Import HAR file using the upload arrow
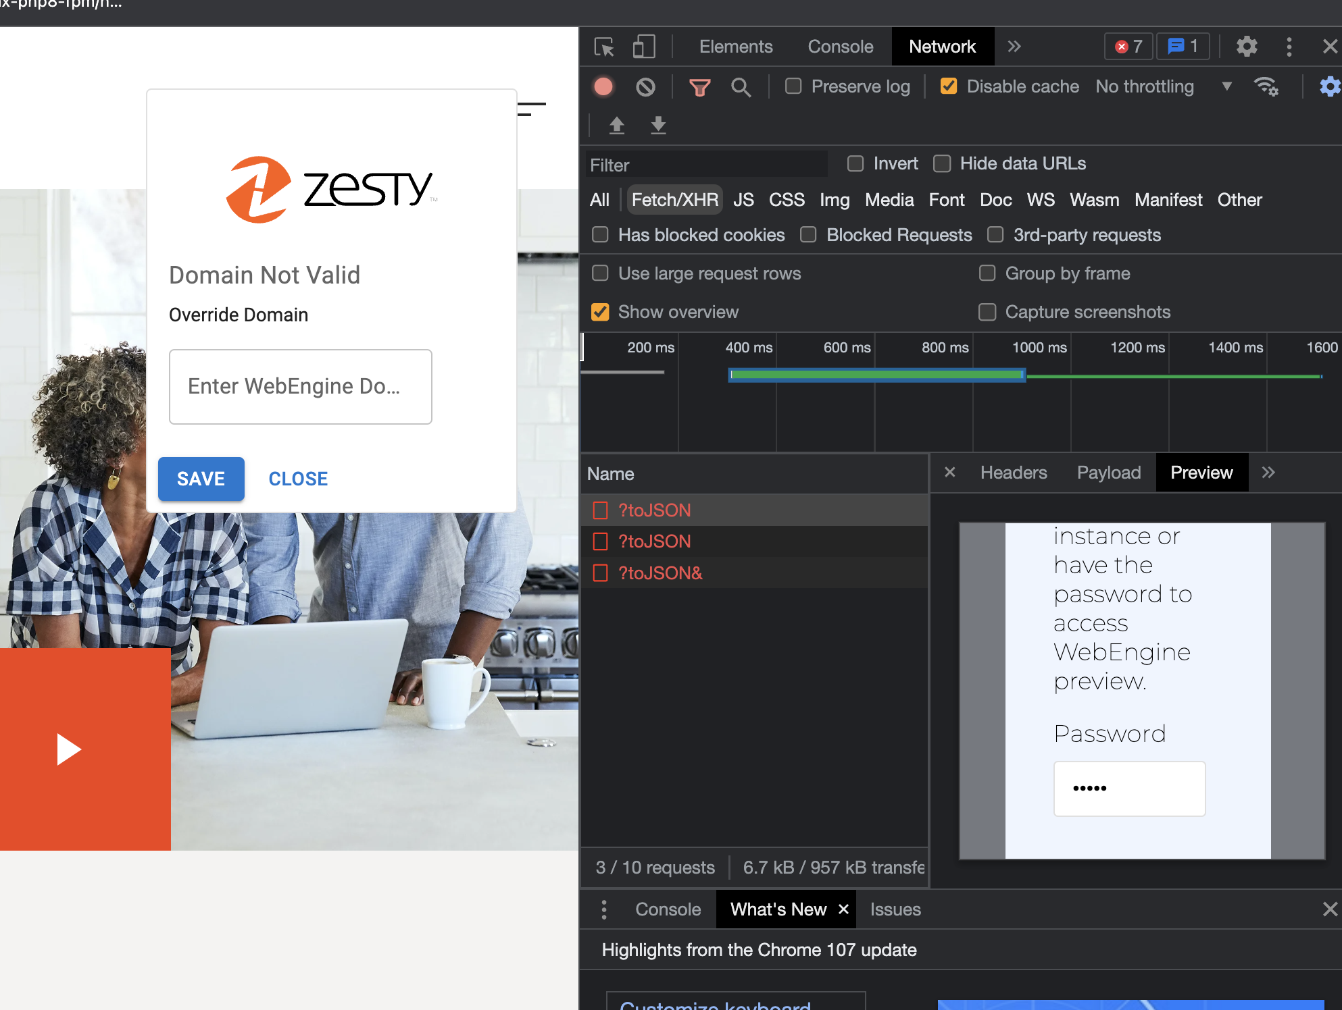 point(616,126)
